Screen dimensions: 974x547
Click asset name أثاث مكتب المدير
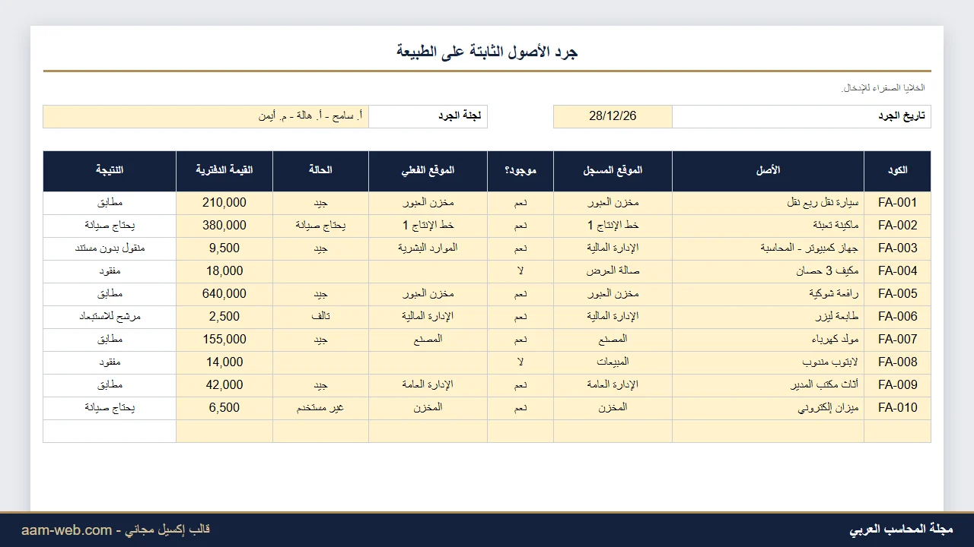click(x=768, y=385)
